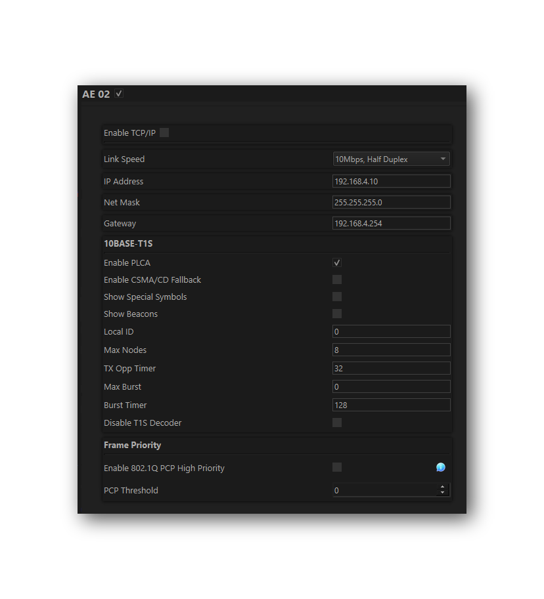Click the Burst Timer field
The width and height of the screenshot is (544, 599).
tap(392, 405)
